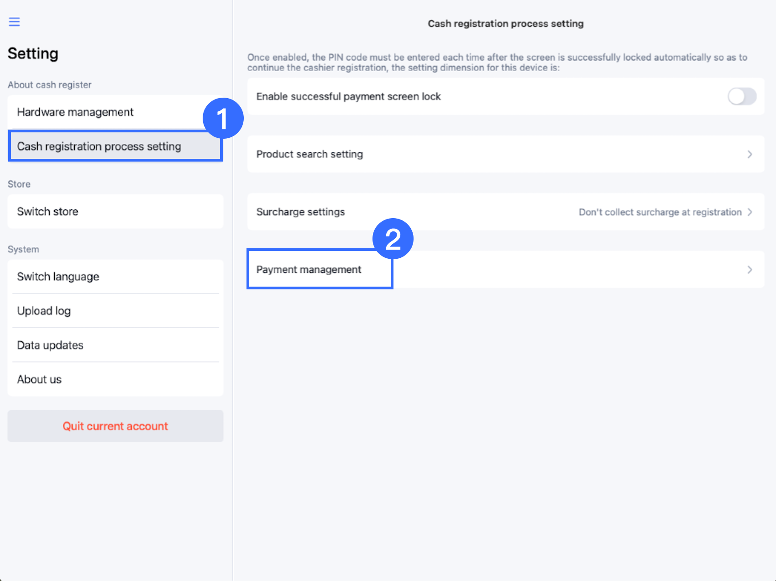Expand Surcharge settings chevron arrow
This screenshot has width=776, height=581.
point(750,212)
